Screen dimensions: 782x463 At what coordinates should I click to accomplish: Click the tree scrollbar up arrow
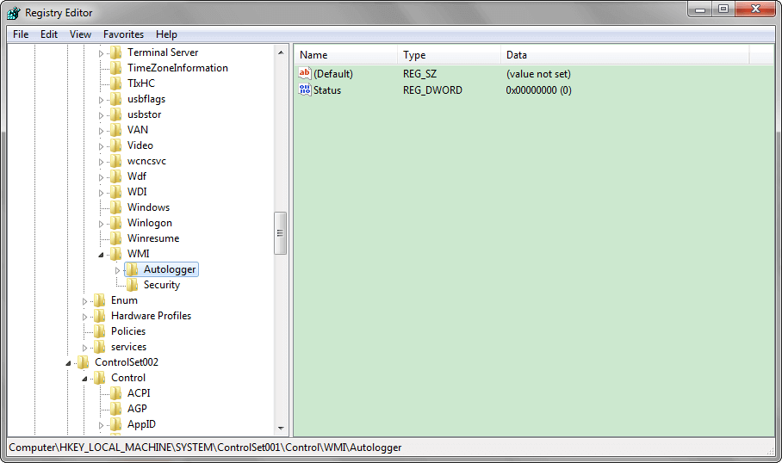281,52
